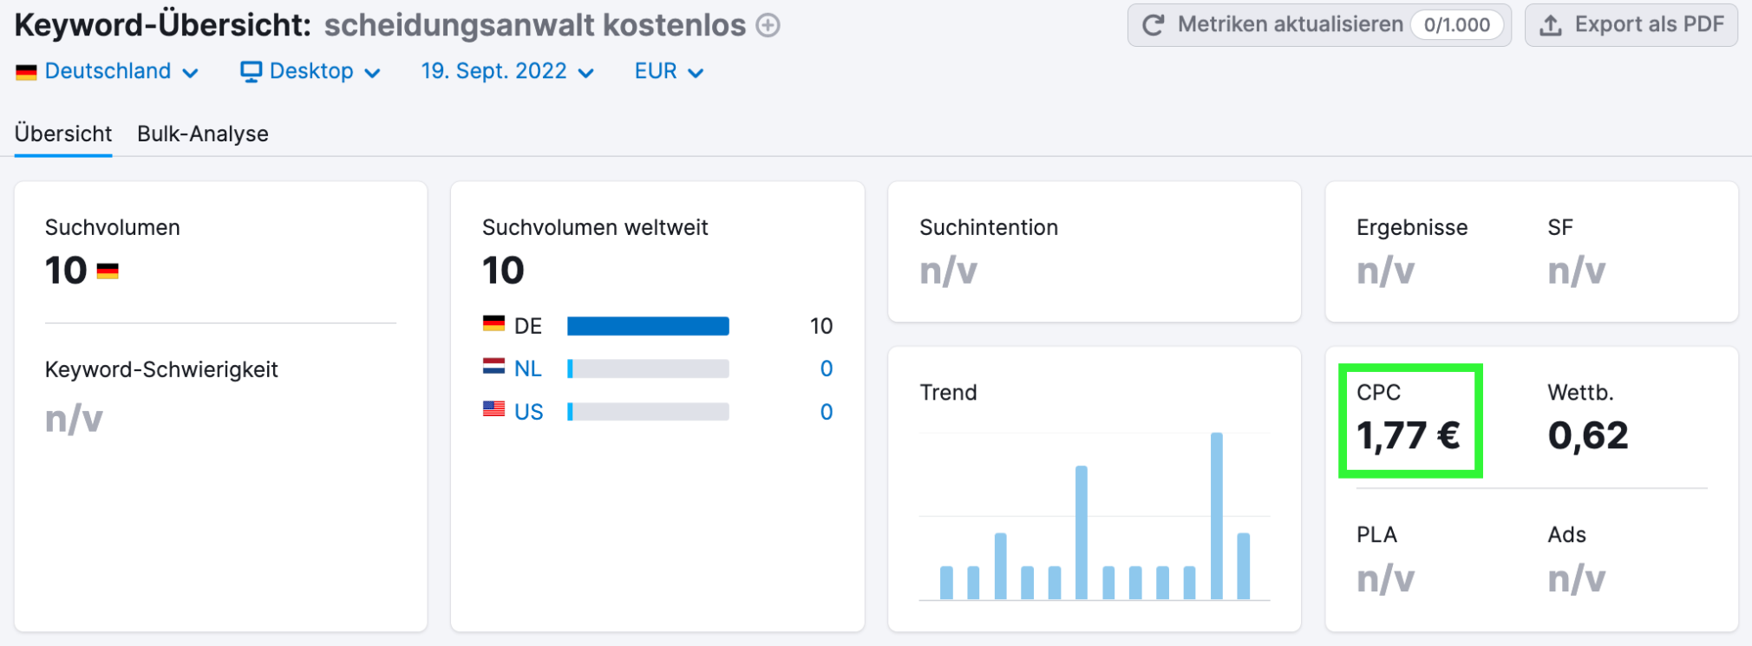Switch to the Übersicht tab
The height and width of the screenshot is (646, 1752).
tap(63, 134)
